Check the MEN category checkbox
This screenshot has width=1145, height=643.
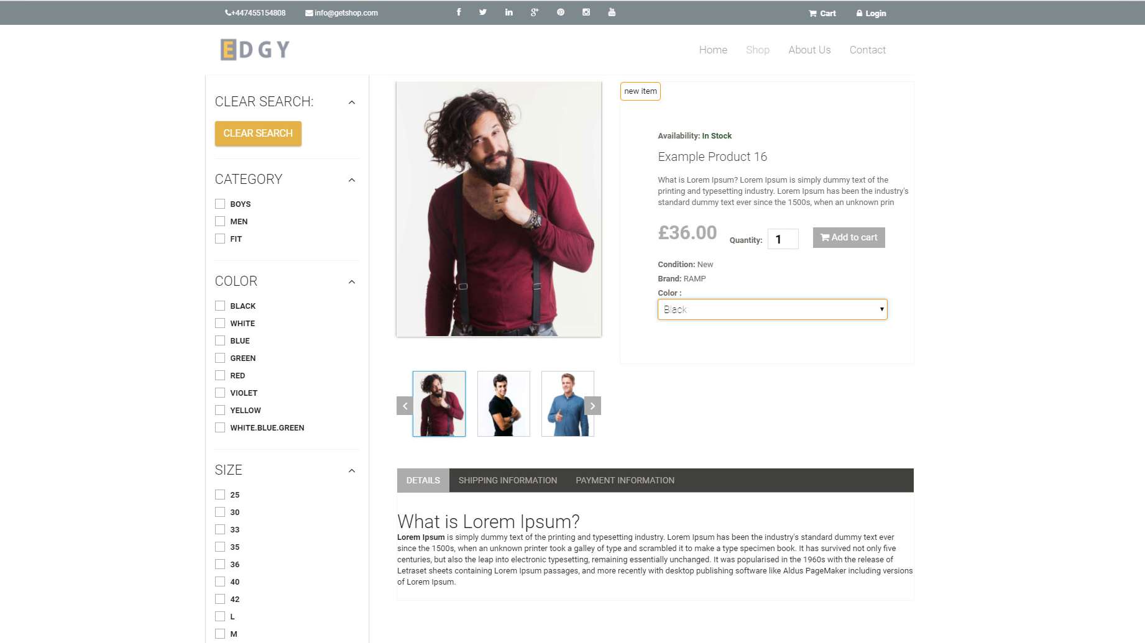pos(220,221)
